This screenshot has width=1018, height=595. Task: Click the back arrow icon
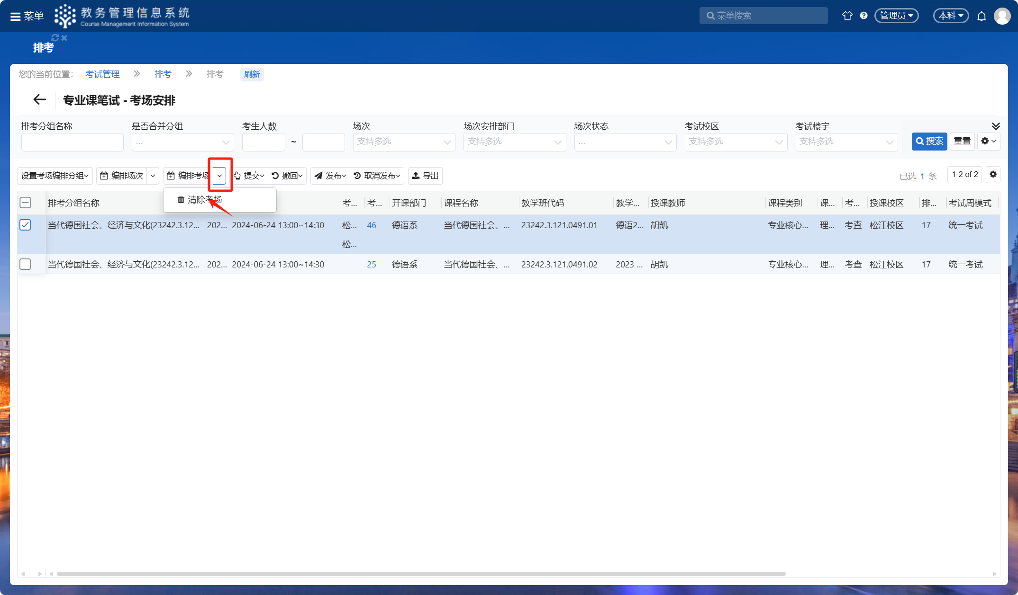40,100
